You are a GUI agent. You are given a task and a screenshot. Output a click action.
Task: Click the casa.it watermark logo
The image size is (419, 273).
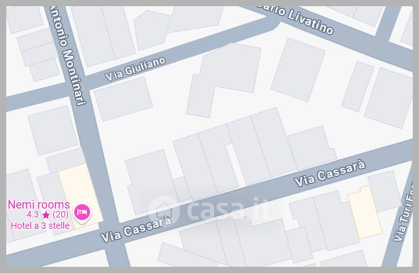click(209, 210)
